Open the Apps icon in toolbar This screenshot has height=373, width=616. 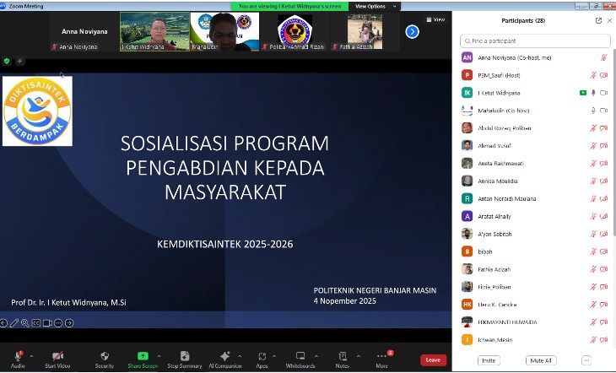pyautogui.click(x=262, y=356)
